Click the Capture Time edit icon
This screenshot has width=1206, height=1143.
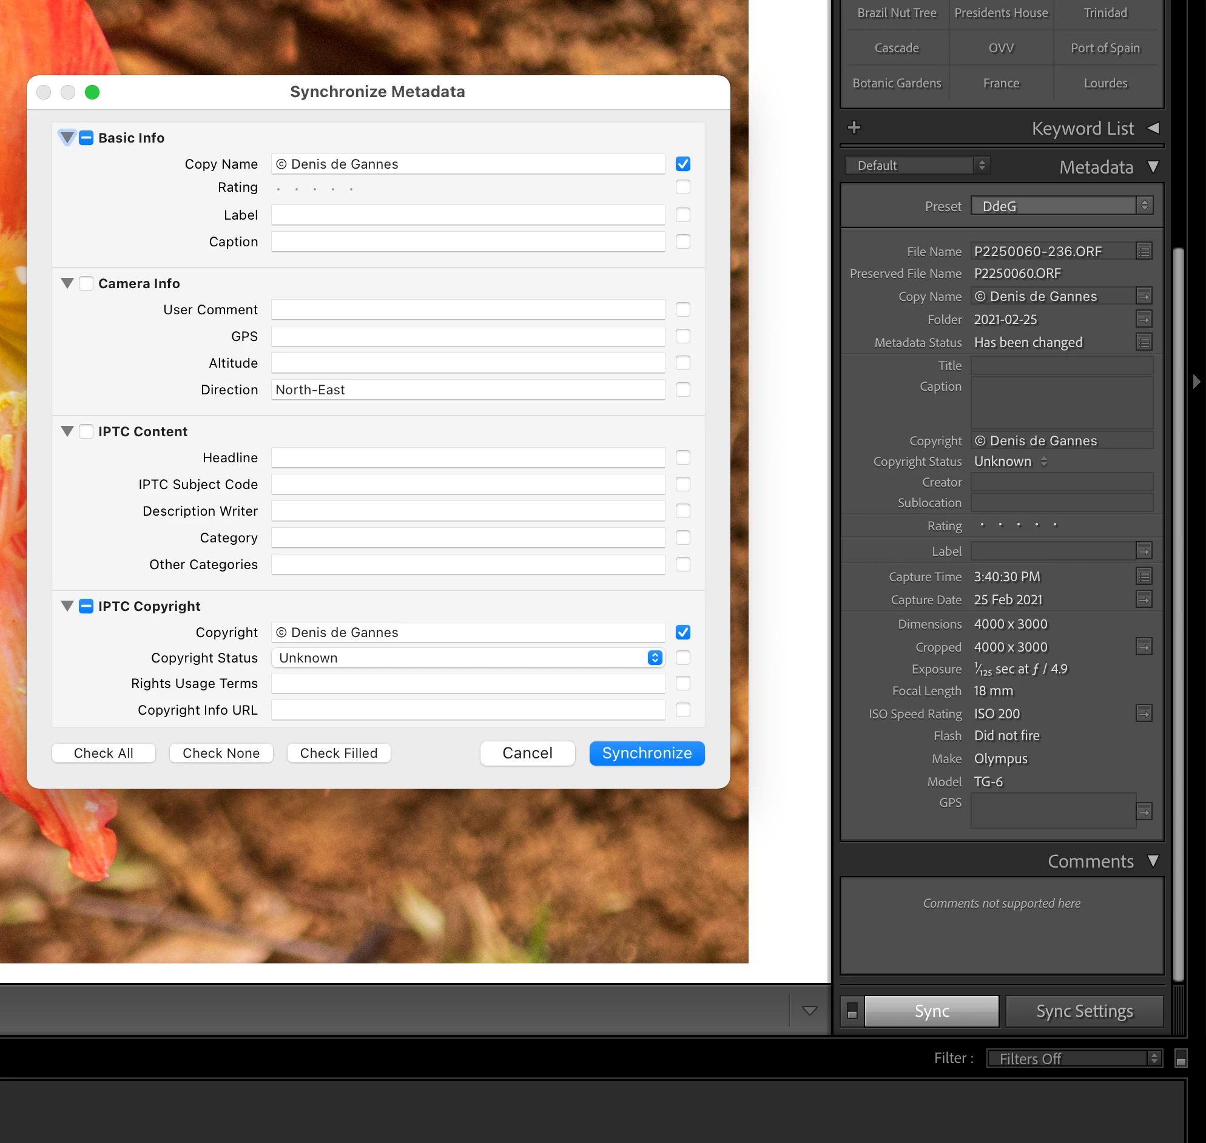coord(1144,576)
